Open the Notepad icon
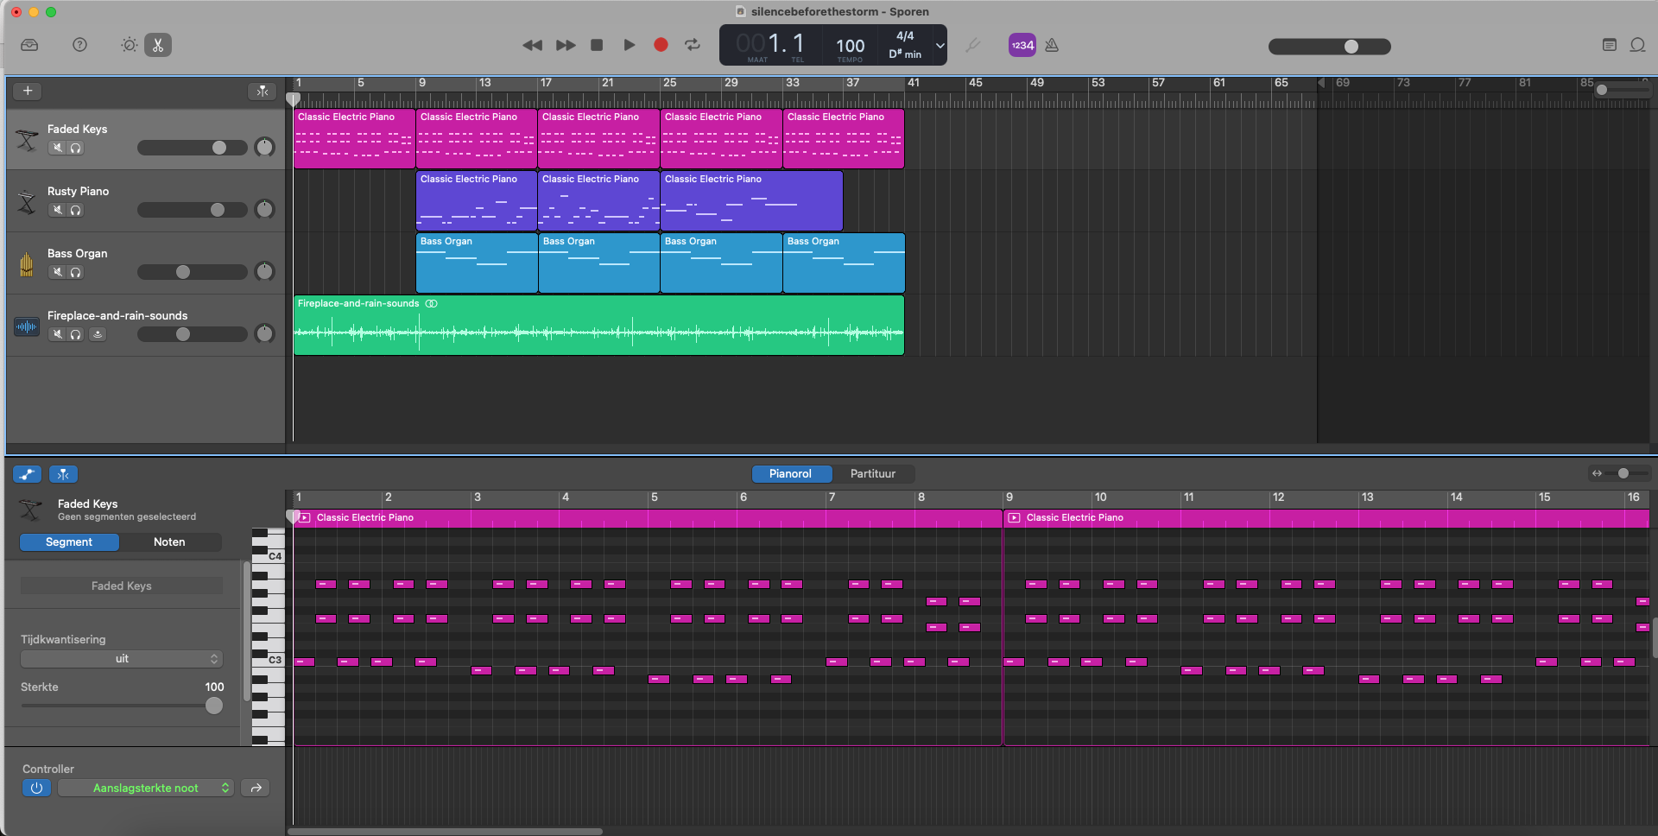Image resolution: width=1658 pixels, height=836 pixels. point(1610,45)
